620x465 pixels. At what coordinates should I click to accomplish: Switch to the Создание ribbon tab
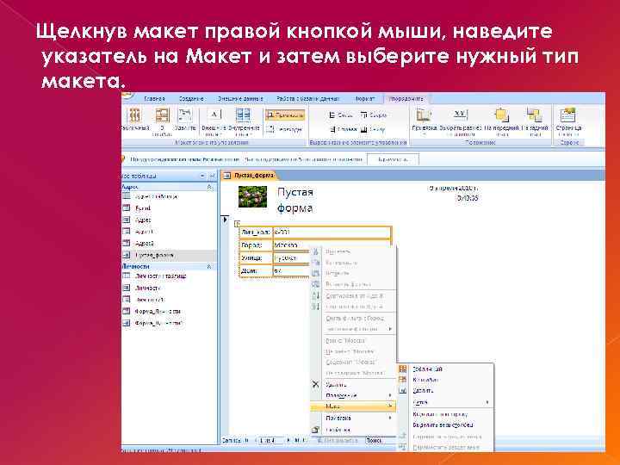191,98
